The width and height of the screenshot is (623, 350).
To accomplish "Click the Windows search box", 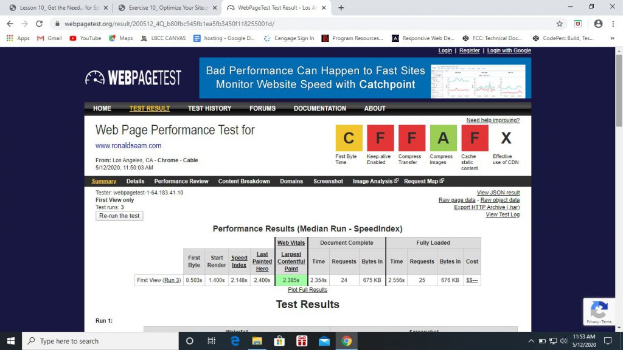I will pyautogui.click(x=100, y=341).
